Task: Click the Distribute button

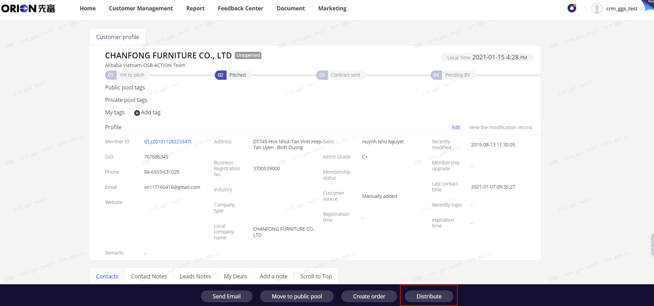Action: coord(429,296)
